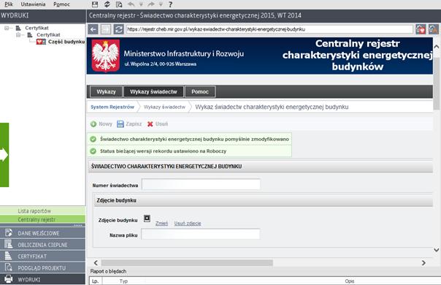Click the Numer świadectwa input field
Image resolution: width=441 pixels, height=285 pixels.
tap(201, 184)
